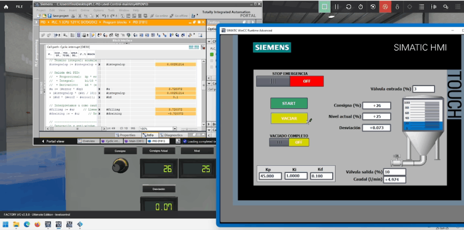464x230 pixels.
Task: Open the Window menu in TIA Portal
Action: pos(124,10)
